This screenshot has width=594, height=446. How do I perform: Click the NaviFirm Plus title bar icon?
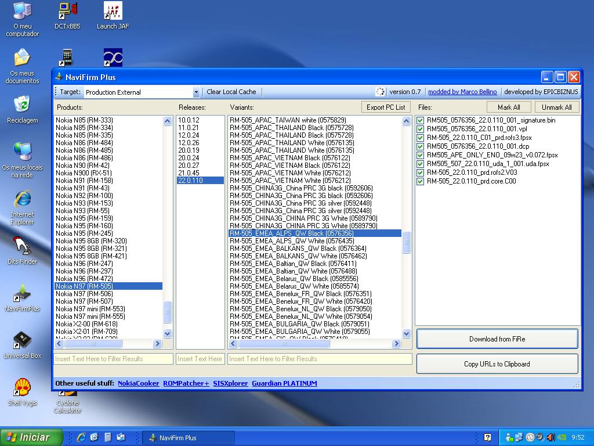pyautogui.click(x=59, y=77)
